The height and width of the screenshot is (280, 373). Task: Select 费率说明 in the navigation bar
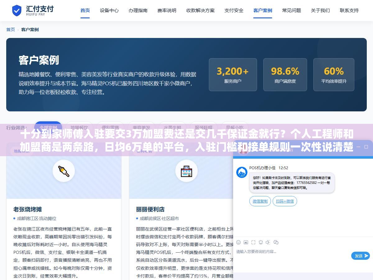(x=167, y=10)
